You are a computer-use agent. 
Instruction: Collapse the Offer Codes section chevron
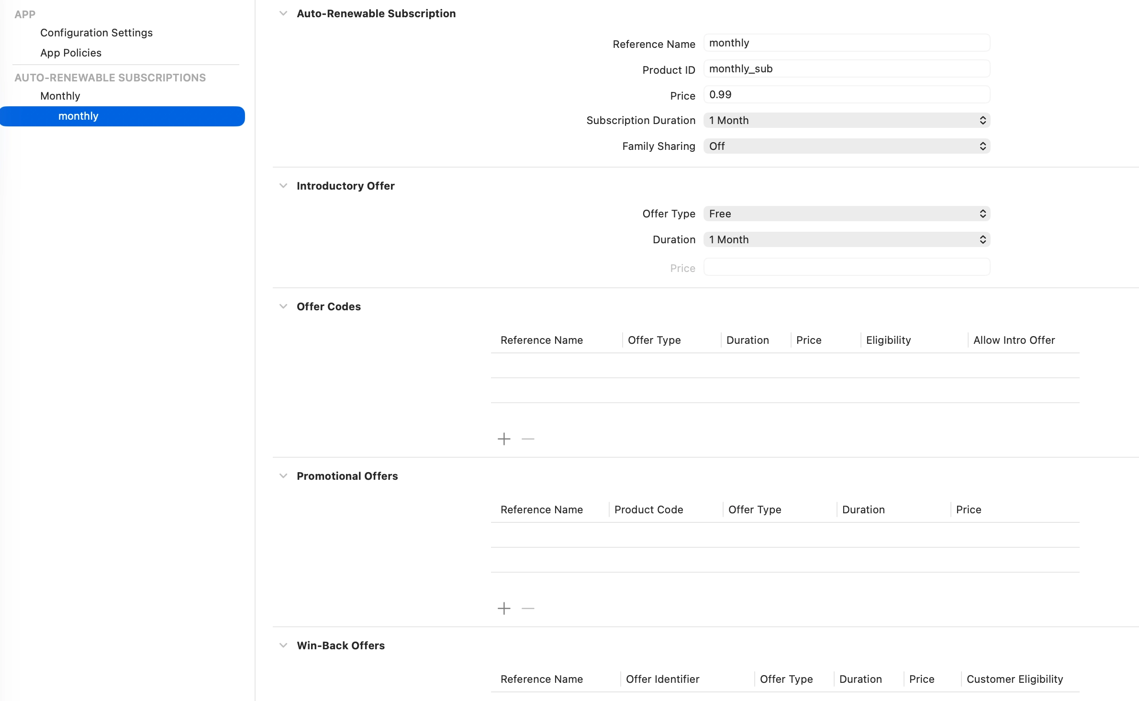[283, 306]
